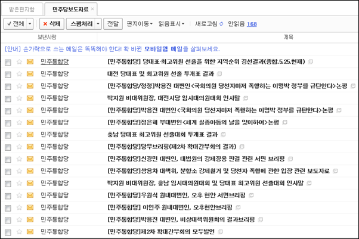Select checkbox for 충남 당대표 투개표 결과 mail

8,135
